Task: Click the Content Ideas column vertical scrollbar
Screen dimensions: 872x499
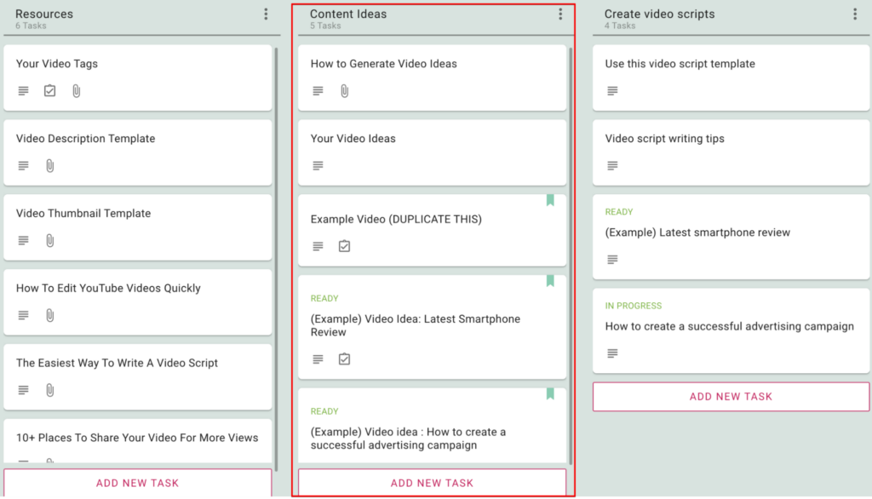Action: (571, 256)
